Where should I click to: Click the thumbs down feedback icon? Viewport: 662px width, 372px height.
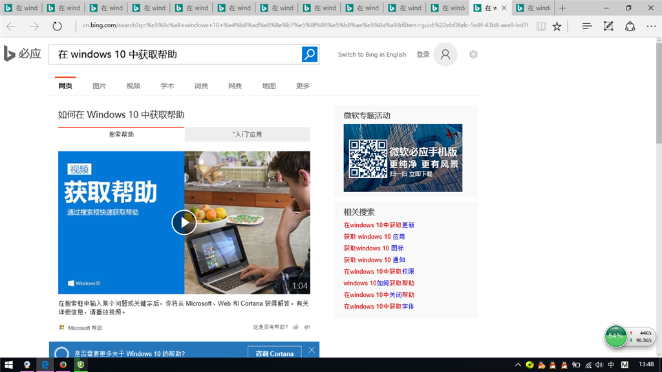[x=307, y=327]
